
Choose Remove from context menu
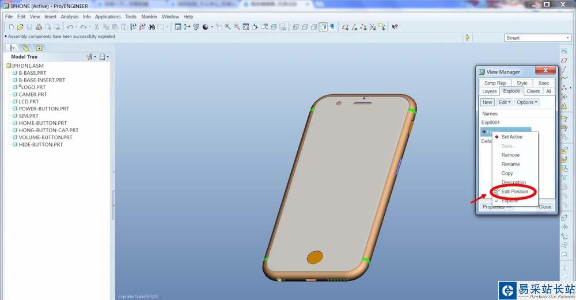coord(510,155)
